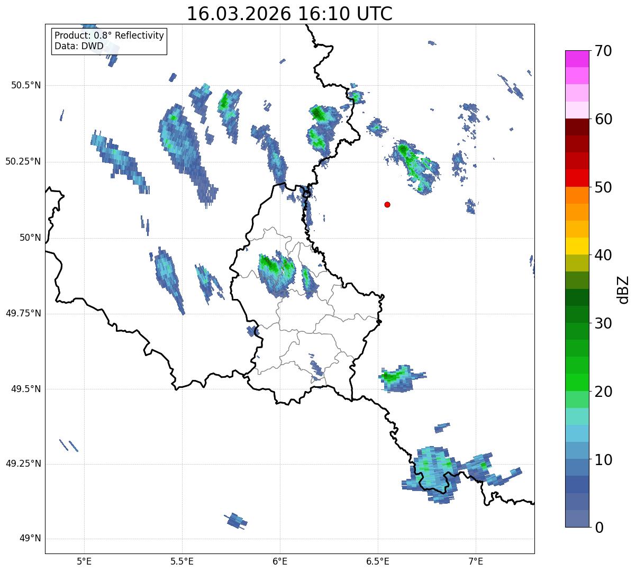Click the 5.5°E longitude label
636x572 pixels.
[x=182, y=561]
